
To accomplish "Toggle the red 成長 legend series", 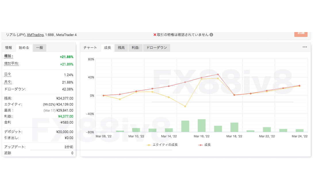I will 204,145.
